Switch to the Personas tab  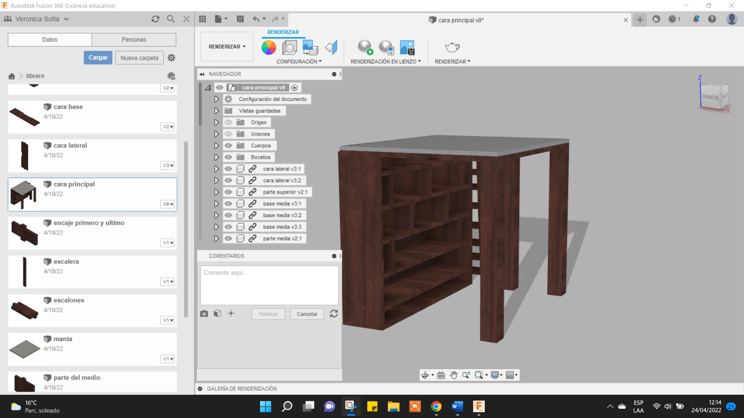tap(134, 39)
